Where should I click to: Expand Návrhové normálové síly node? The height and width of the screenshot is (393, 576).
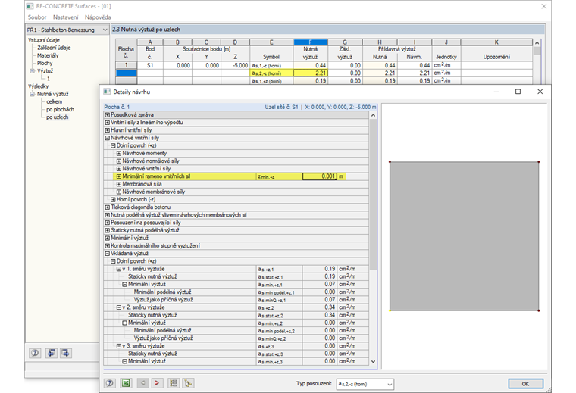pos(119,161)
